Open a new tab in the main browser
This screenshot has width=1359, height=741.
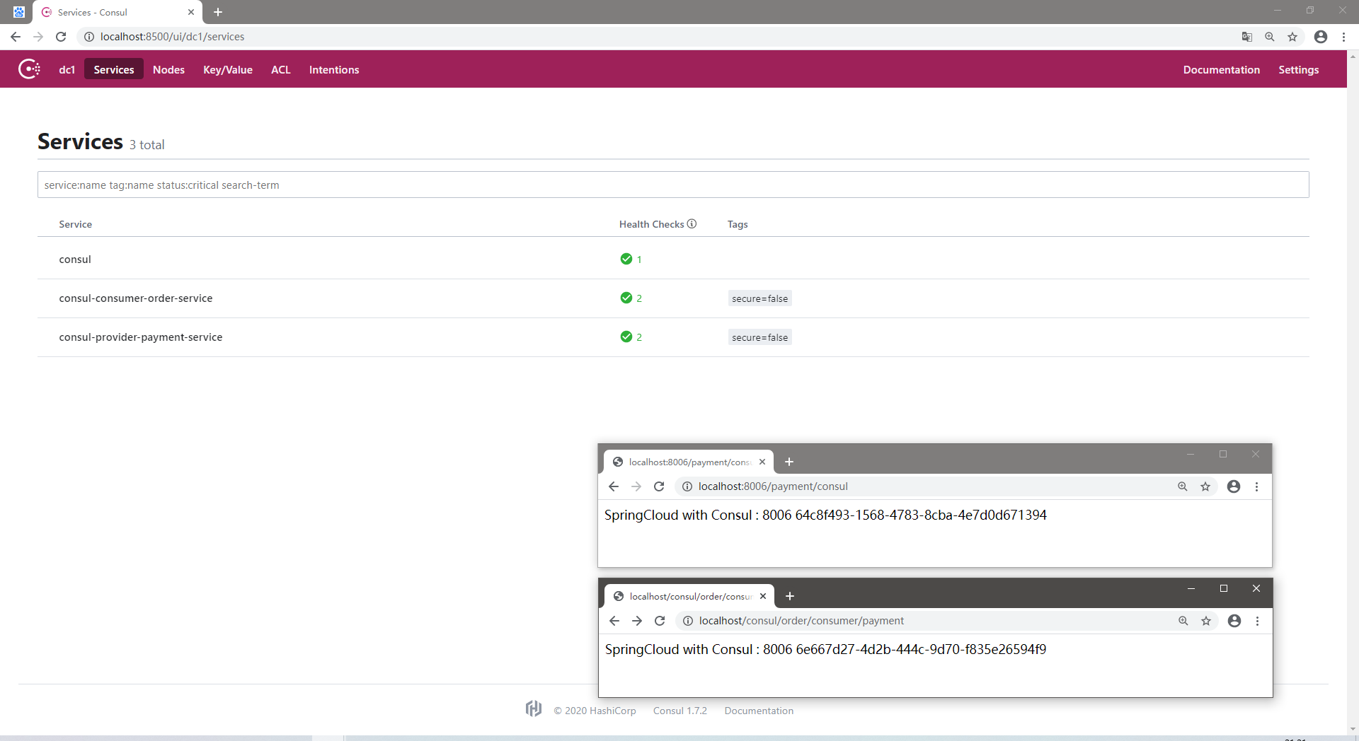point(218,12)
